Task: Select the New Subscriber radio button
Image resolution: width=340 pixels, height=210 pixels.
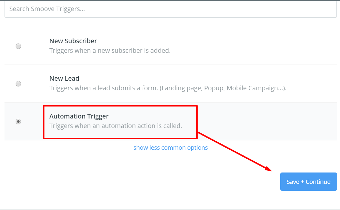Action: coord(18,46)
